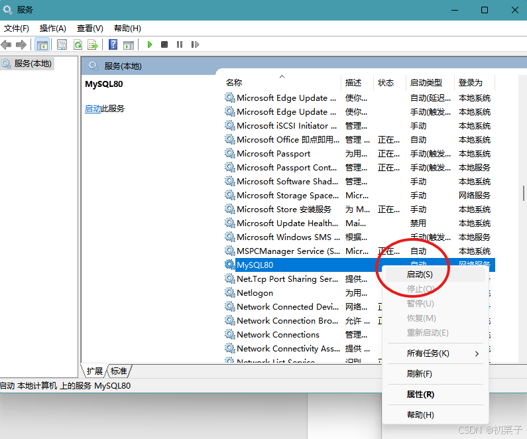527x439 pixels.
Task: Open the 文件(F) menu
Action: pos(17,29)
